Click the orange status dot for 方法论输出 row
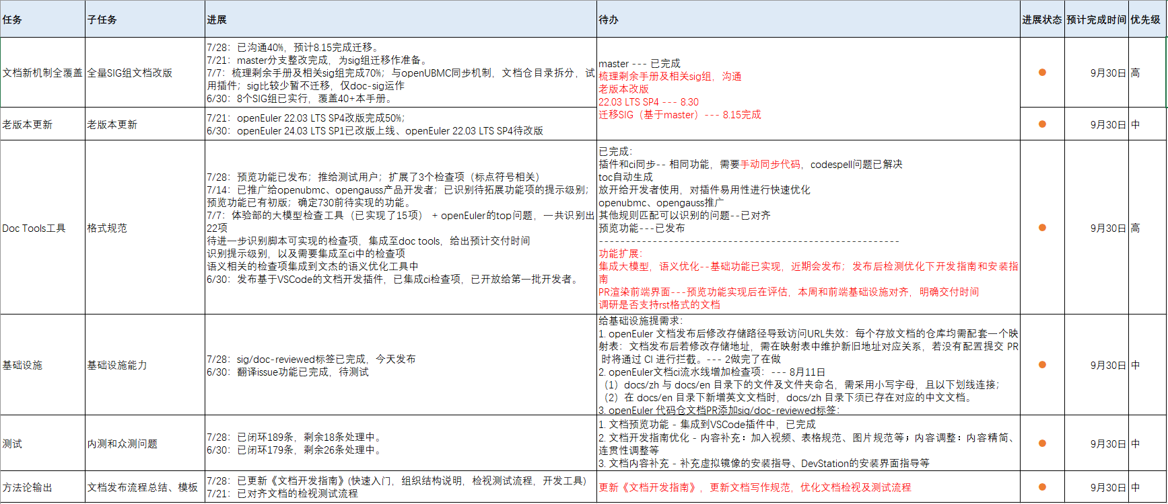The height and width of the screenshot is (504, 1168). (1042, 487)
